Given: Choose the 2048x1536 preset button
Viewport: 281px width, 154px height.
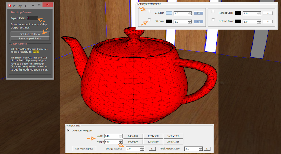Looking at the screenshot, I should (173, 142).
